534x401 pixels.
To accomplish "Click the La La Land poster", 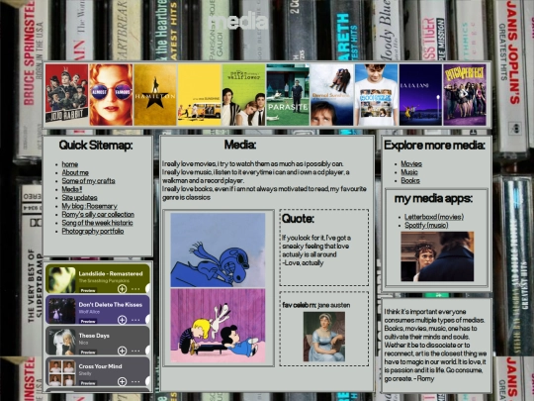I will pos(421,94).
